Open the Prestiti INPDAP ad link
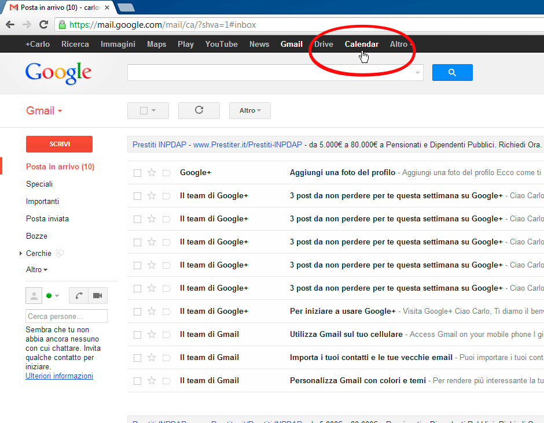 [x=159, y=144]
